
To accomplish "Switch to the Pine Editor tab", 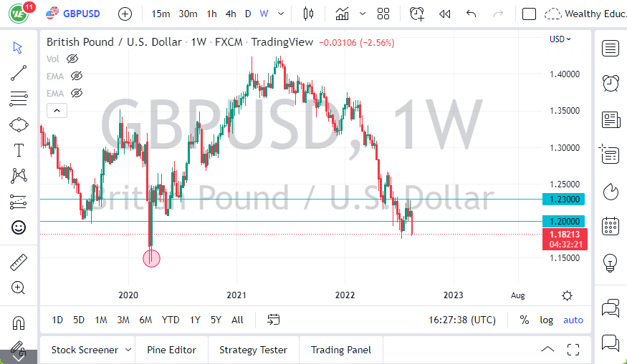I will click(x=171, y=350).
